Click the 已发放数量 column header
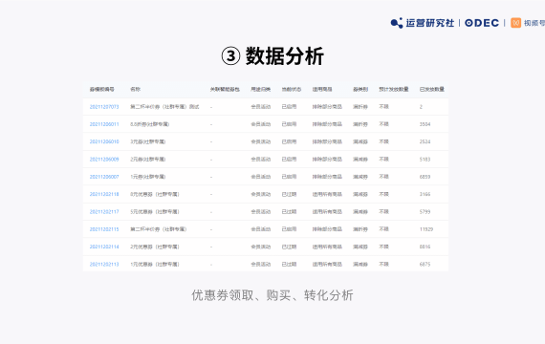 431,89
